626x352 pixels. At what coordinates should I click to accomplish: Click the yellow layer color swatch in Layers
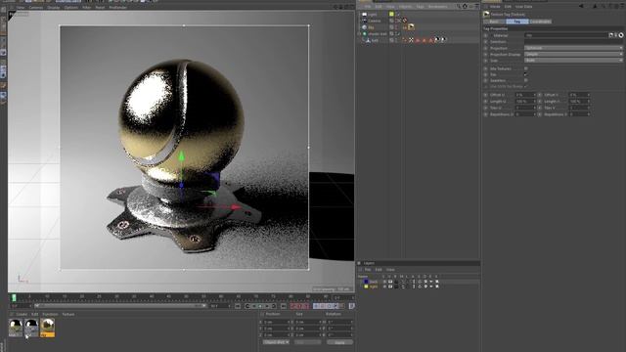coord(366,286)
